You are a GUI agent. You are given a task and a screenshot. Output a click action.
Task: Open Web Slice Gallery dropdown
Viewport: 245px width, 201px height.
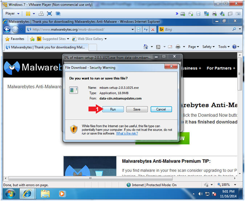coord(89,39)
